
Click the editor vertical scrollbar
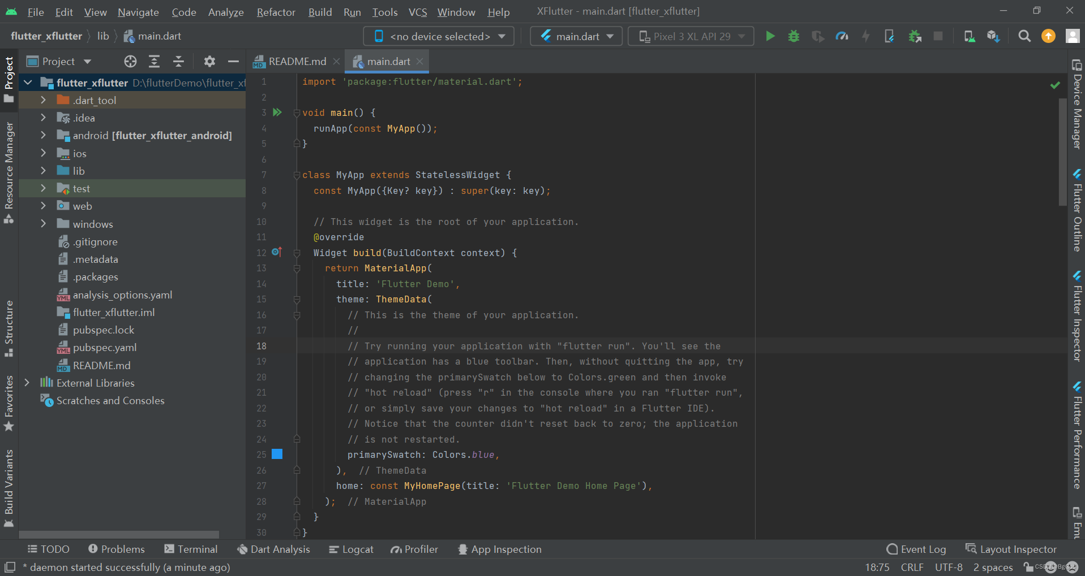click(1062, 153)
